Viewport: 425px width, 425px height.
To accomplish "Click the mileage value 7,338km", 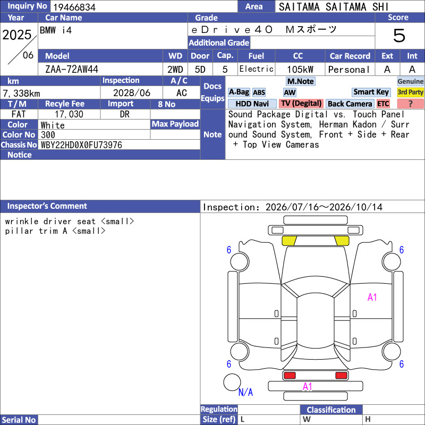I will 21,93.
